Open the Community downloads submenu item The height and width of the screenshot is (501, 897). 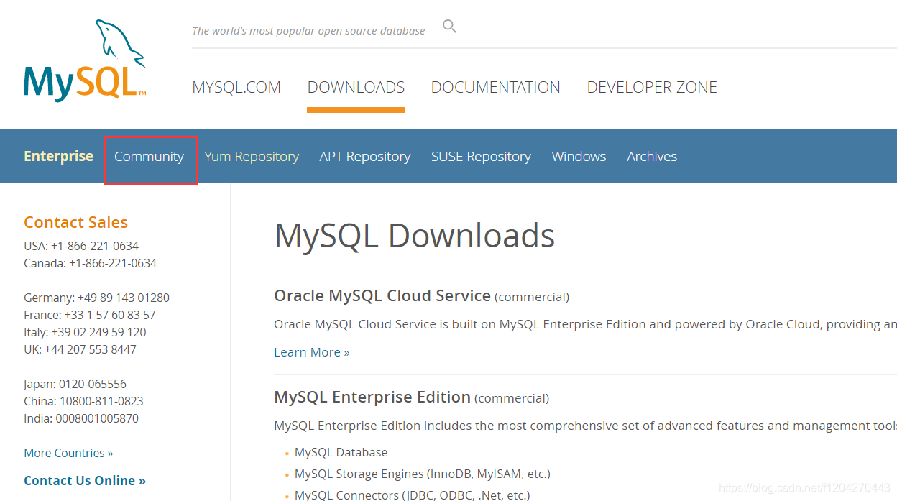coord(149,157)
